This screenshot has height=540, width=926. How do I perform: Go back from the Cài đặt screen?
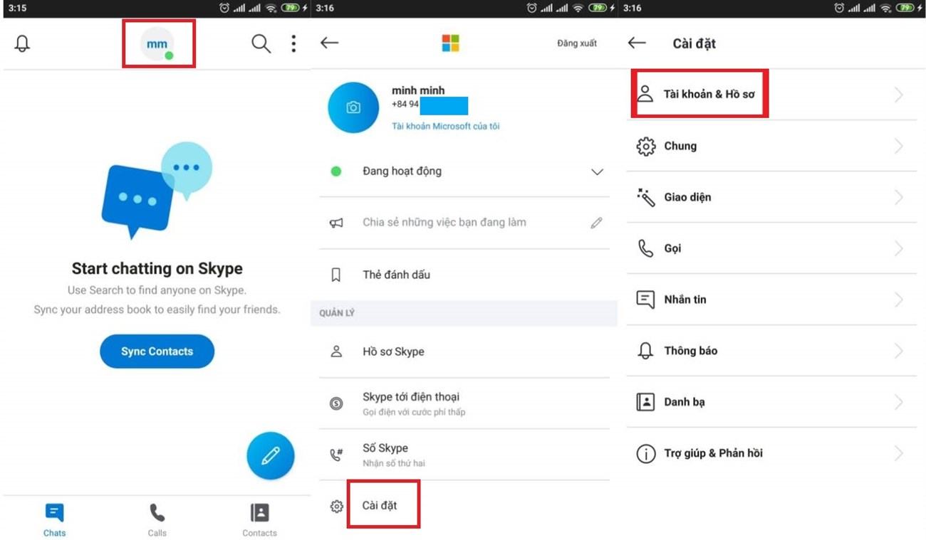tap(637, 43)
